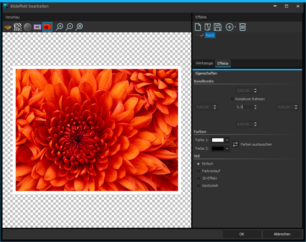Create a new effect with blank page icon
Viewport: 306px width, 242px height.
(x=198, y=27)
